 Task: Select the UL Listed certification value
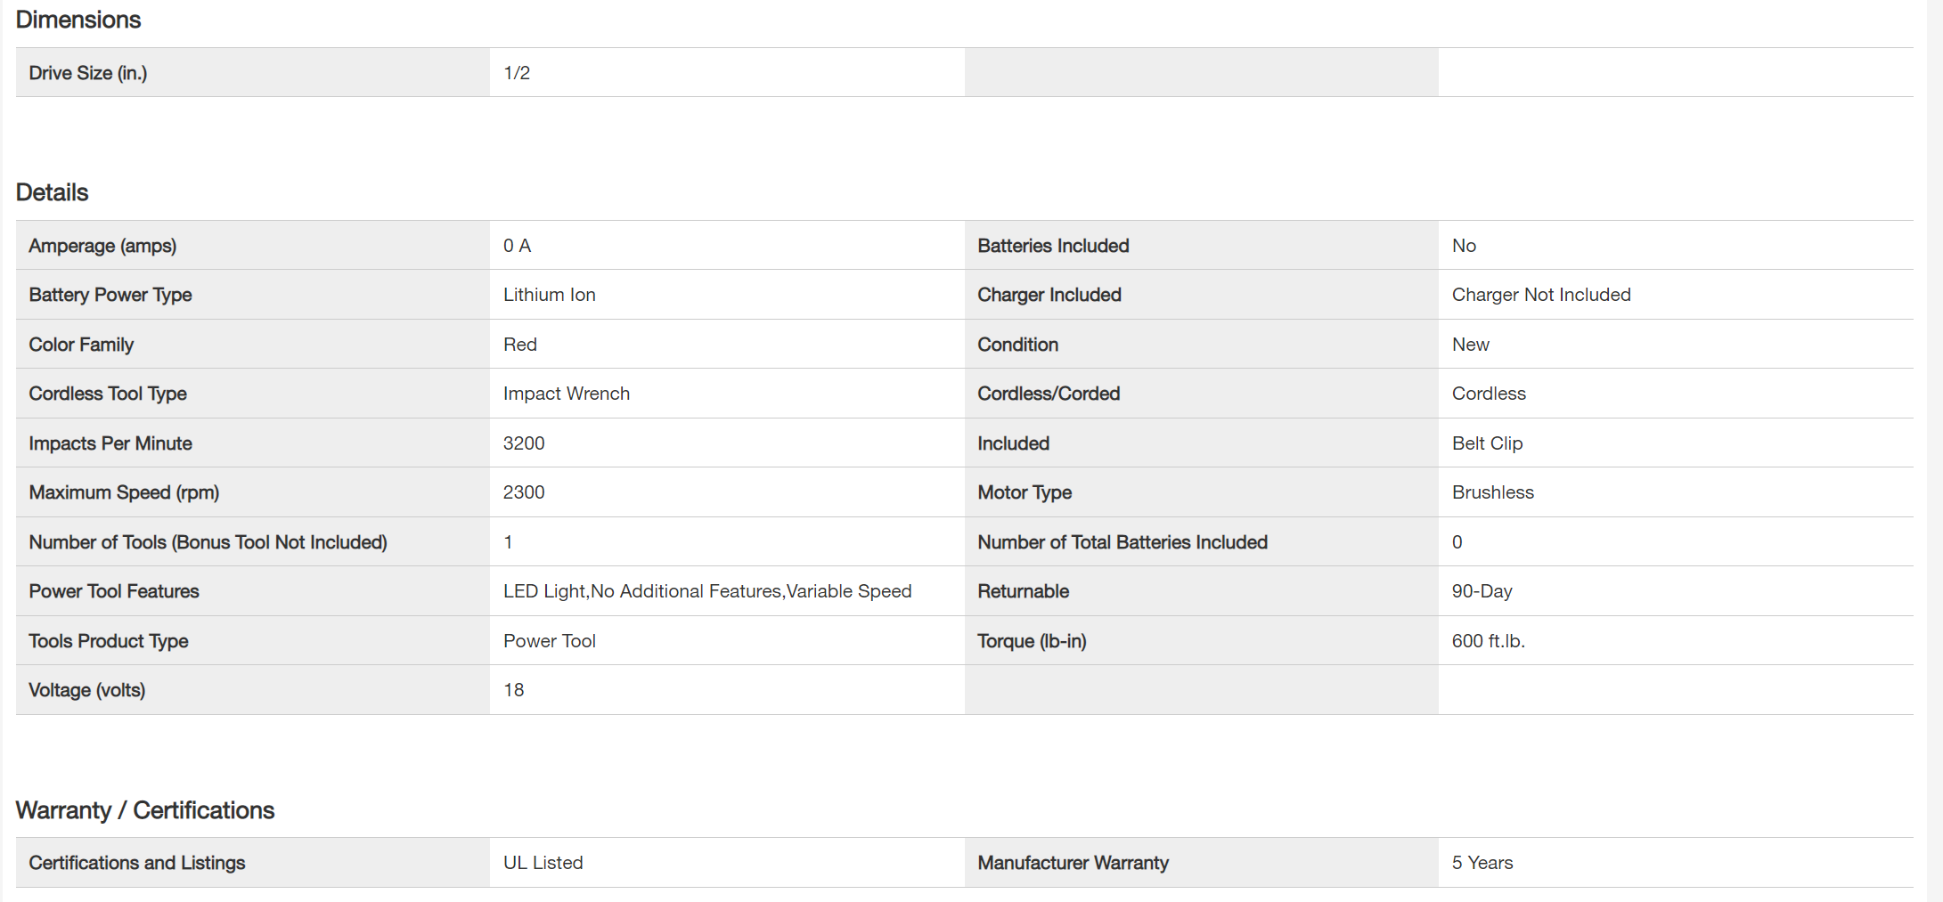543,863
